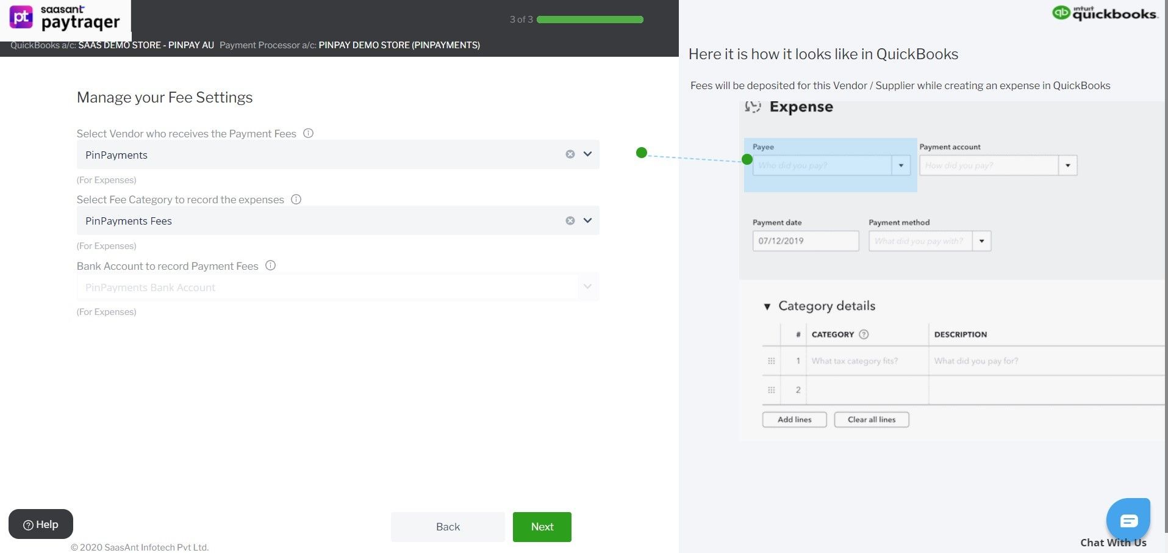The width and height of the screenshot is (1168, 553).
Task: Click Chat With Us label
Action: [1113, 543]
